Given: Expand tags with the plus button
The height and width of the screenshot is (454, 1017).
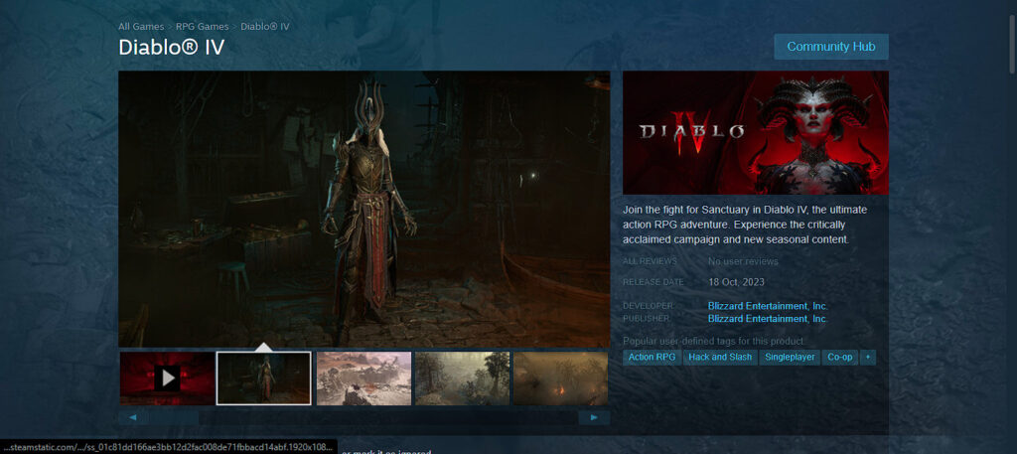Looking at the screenshot, I should [868, 358].
